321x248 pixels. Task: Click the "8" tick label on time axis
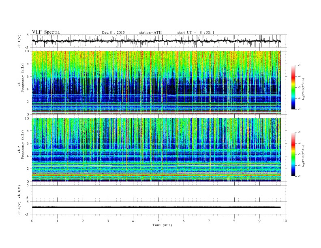click(x=234, y=221)
